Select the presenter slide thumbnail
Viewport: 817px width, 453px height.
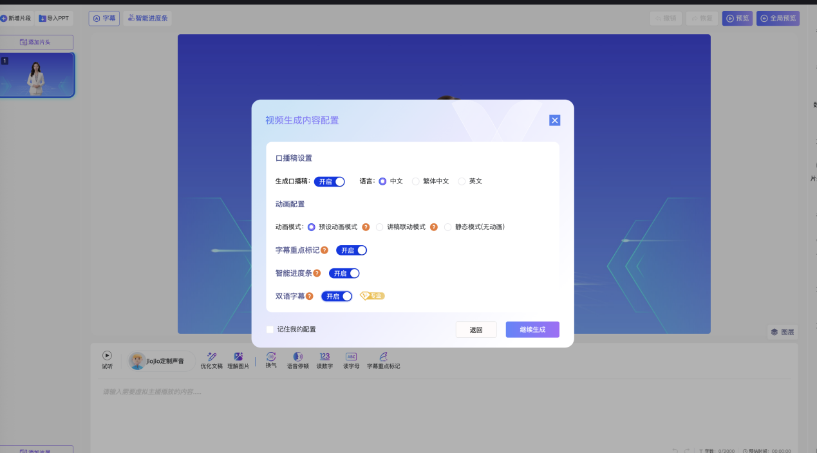[37, 75]
